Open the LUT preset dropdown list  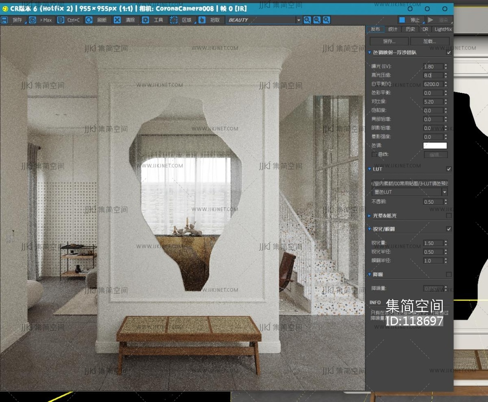410,192
